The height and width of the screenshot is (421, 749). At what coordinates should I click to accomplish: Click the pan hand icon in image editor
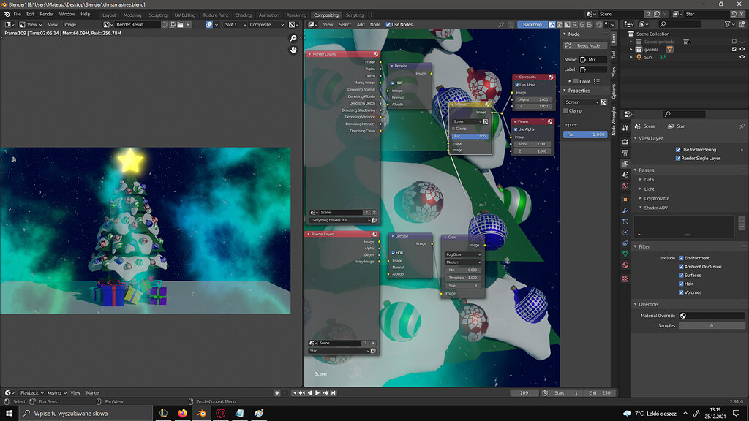(x=293, y=50)
